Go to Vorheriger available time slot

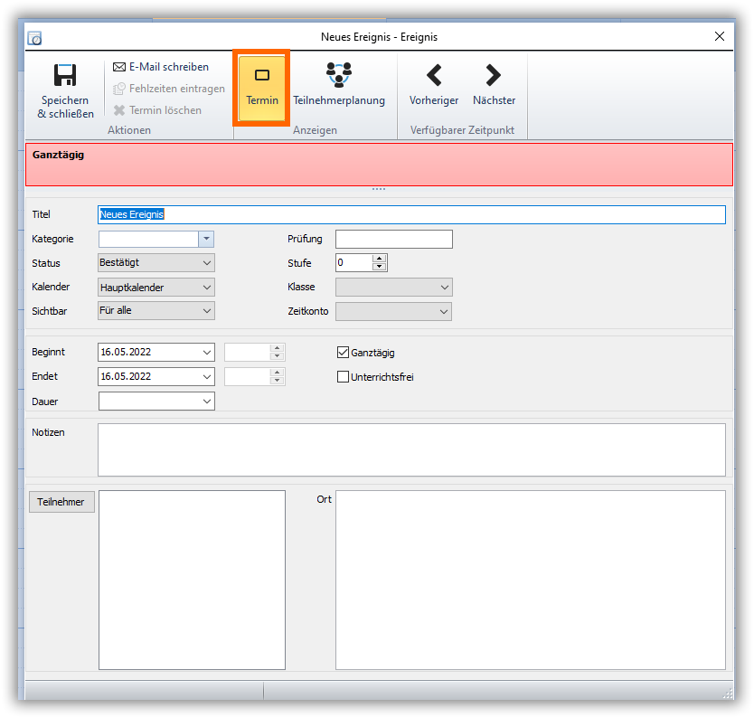click(x=434, y=75)
